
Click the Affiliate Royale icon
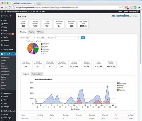2,49
